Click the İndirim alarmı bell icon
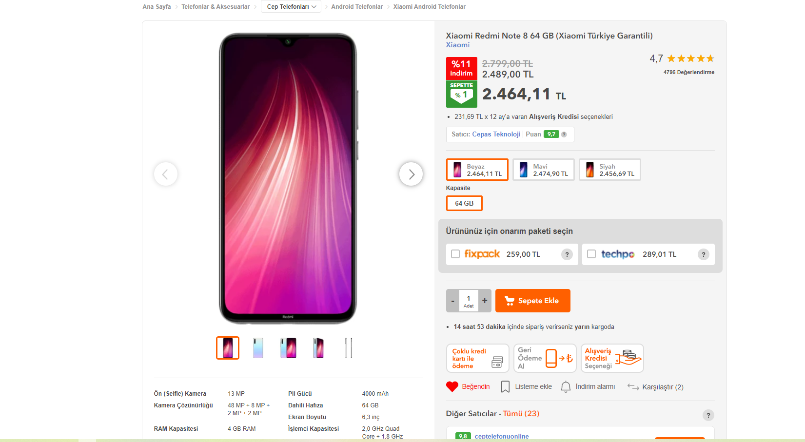This screenshot has width=805, height=442. [x=566, y=386]
